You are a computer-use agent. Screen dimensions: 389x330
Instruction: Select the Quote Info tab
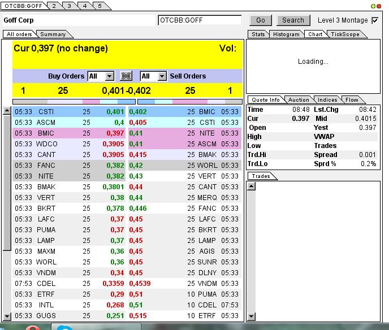coord(265,99)
